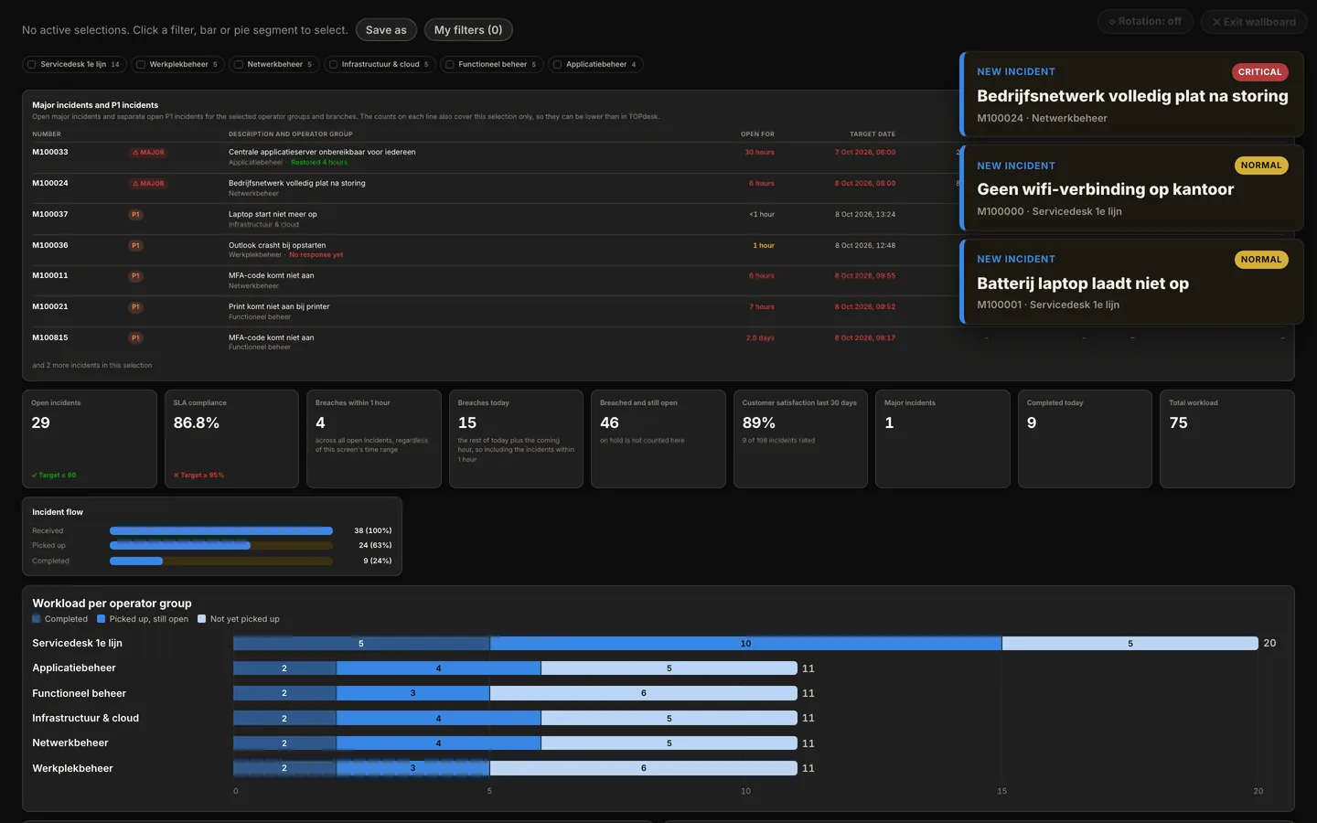Select Netwerkbeheer's picked-up bar segment showing 4
The width and height of the screenshot is (1317, 823).
coord(439,743)
